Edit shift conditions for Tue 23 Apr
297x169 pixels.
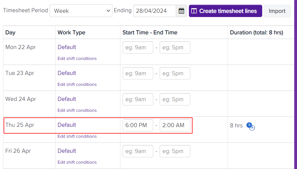pos(77,84)
